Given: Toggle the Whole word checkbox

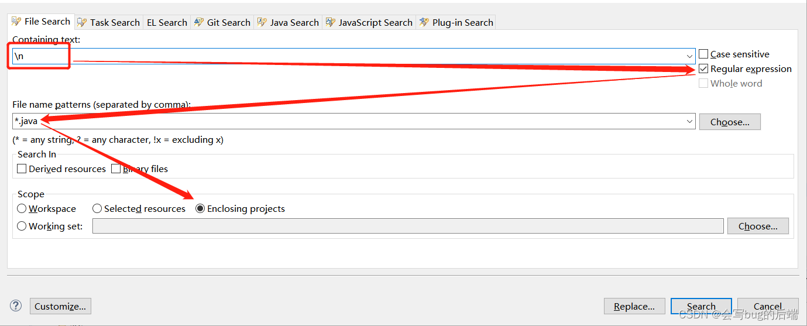Looking at the screenshot, I should [x=703, y=84].
